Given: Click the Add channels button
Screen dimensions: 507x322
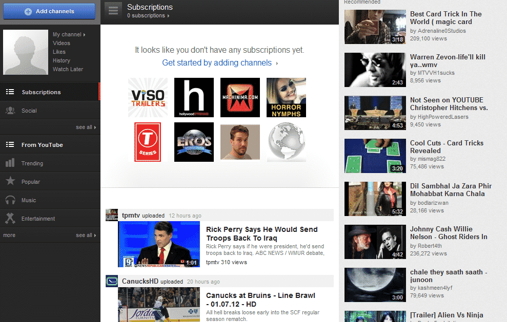Looking at the screenshot, I should point(49,11).
